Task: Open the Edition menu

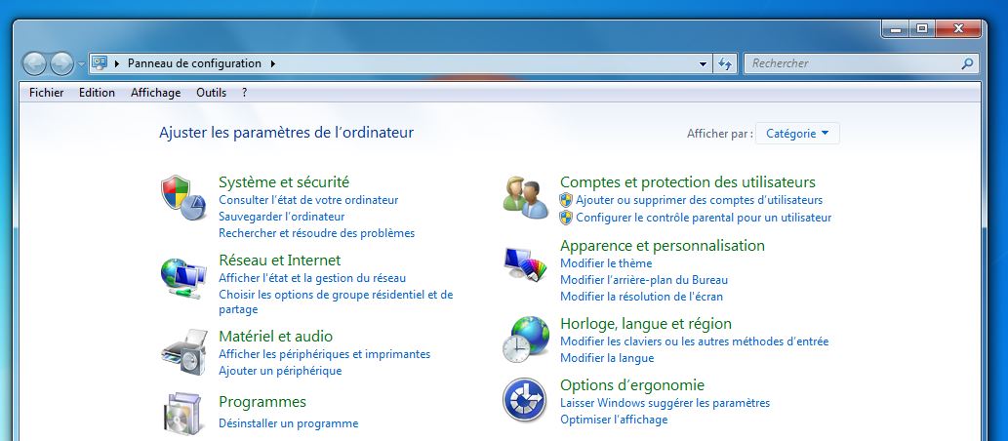Action: click(x=97, y=93)
